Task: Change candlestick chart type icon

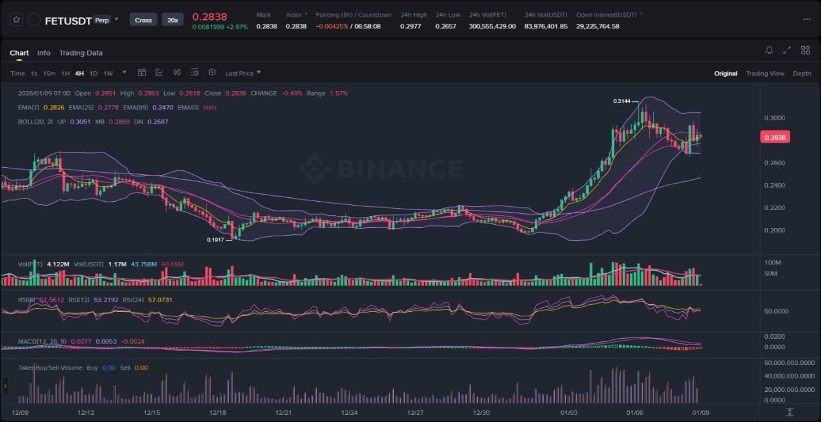Action: 177,73
